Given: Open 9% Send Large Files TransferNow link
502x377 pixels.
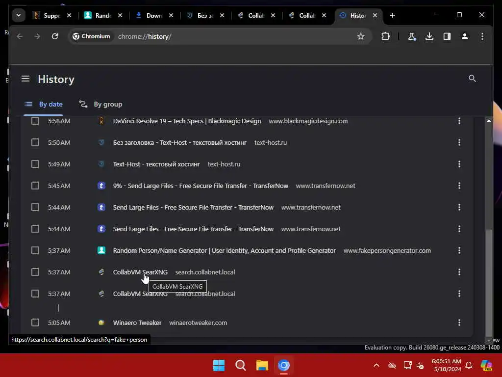Looking at the screenshot, I should click(201, 186).
